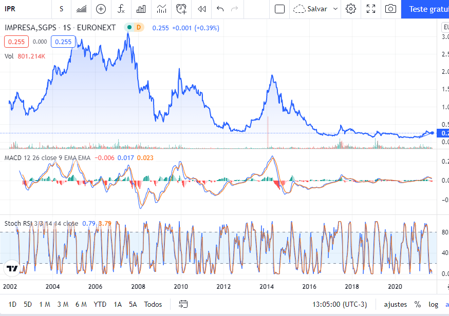This screenshot has height=316, width=449.
Task: Select the Stoch RSI indicator legend
Action: click(41, 223)
